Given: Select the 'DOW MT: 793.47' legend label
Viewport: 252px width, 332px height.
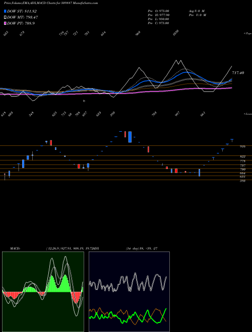Looking at the screenshot, I should click(x=23, y=18).
